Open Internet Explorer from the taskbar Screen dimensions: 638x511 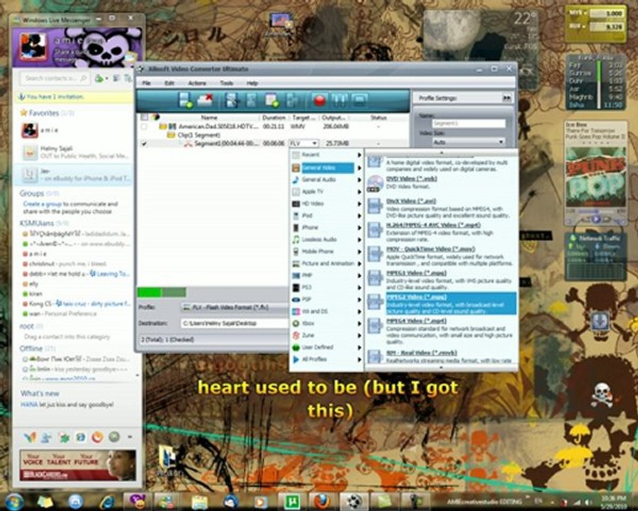(107, 502)
